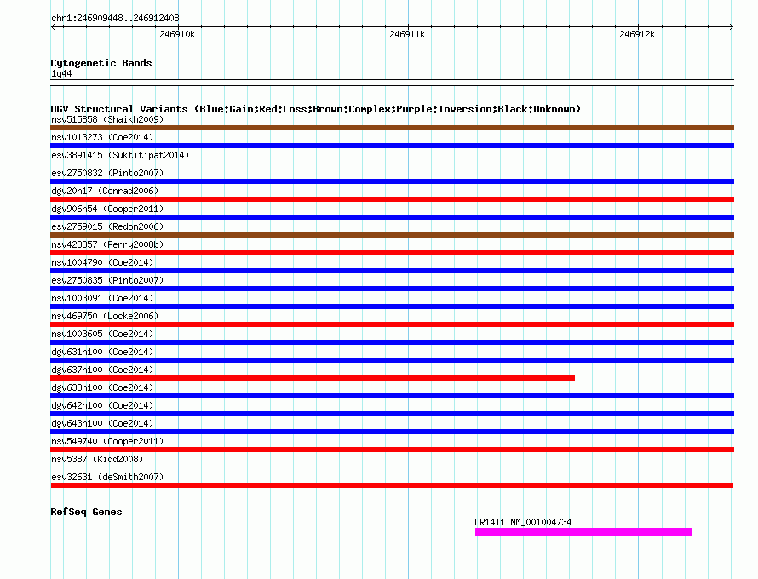Screen dimensions: 758x579
Task: Select label nsv1003605 (Coe2014)
Action: 102,334
